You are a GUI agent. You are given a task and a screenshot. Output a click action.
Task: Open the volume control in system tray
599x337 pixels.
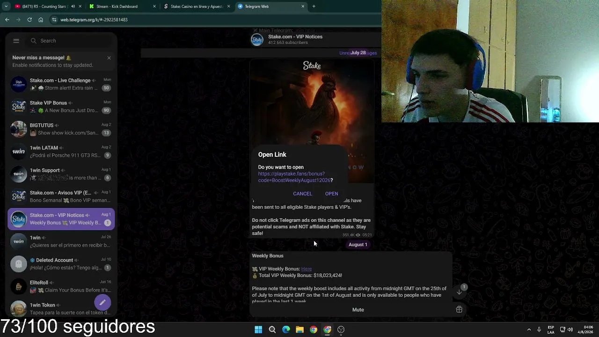[x=570, y=330]
